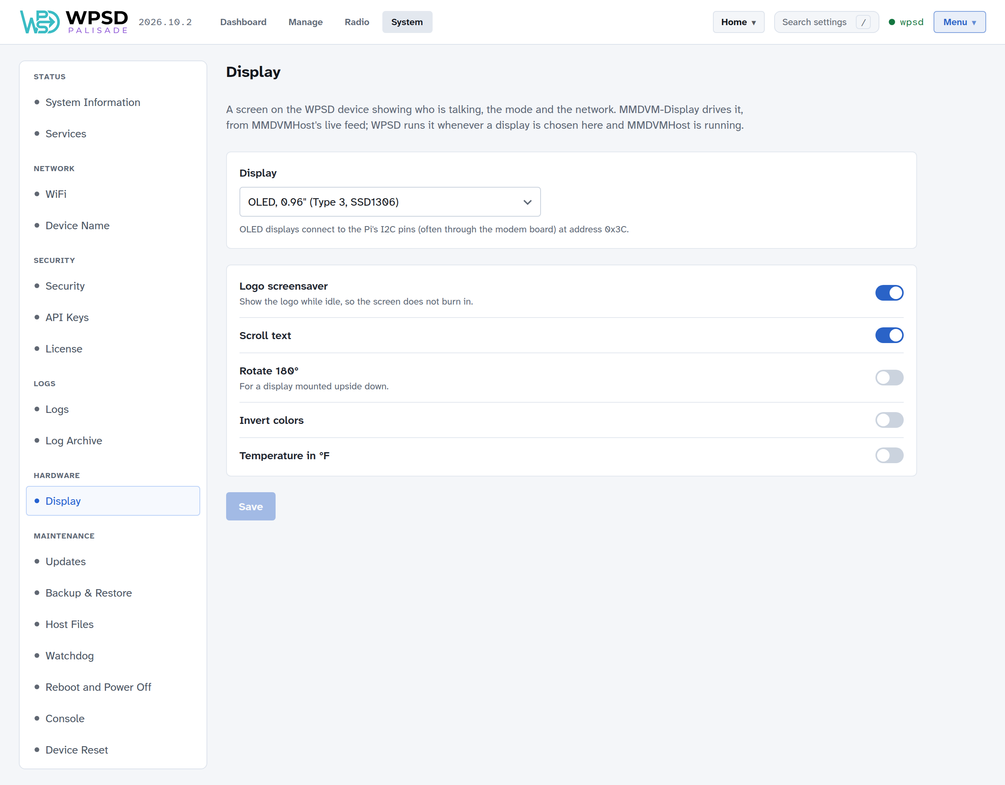Screen dimensions: 1005x785
Task: Open Backup & Restore
Action: 113,593
